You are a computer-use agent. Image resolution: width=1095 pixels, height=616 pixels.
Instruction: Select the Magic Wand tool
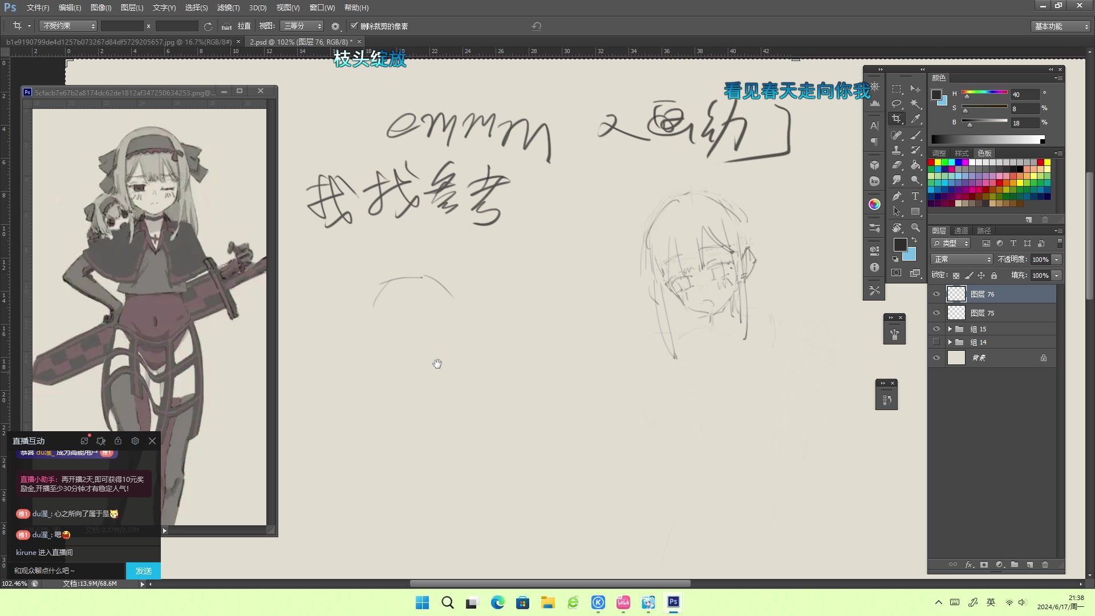915,104
